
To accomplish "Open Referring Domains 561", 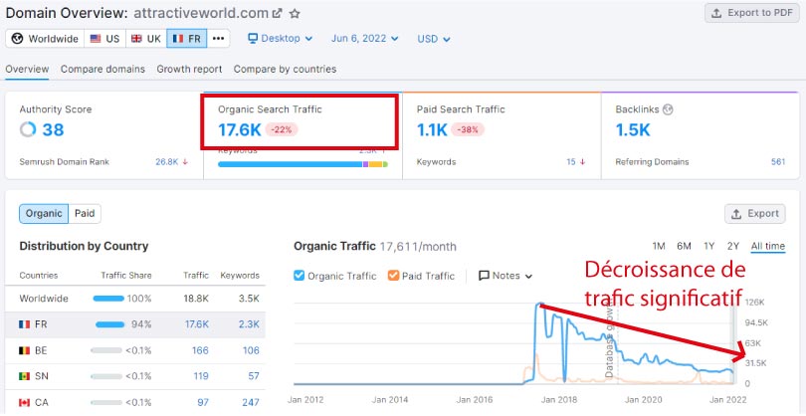I will pyautogui.click(x=778, y=162).
